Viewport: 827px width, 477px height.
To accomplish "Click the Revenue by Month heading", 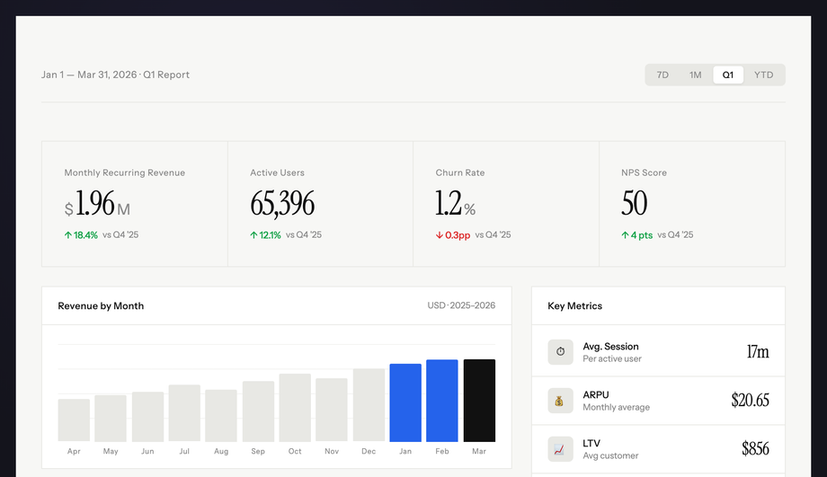I will click(x=101, y=305).
